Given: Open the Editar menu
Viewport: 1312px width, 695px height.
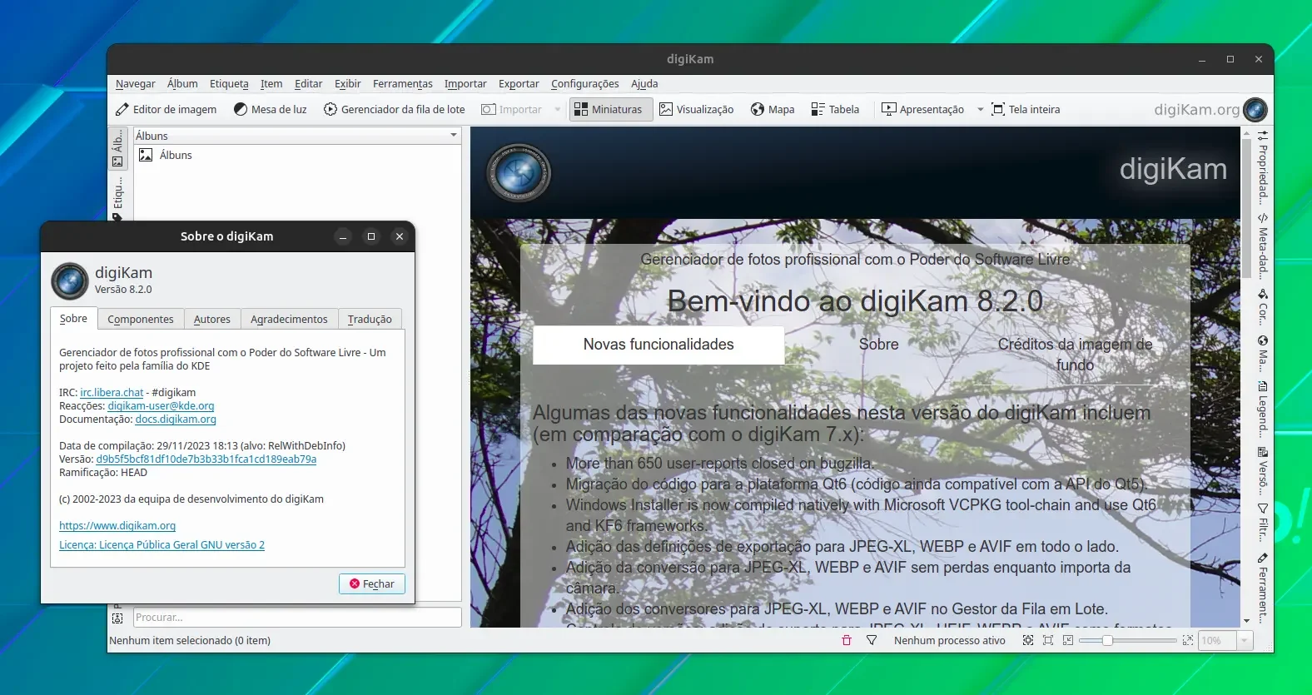Looking at the screenshot, I should (308, 84).
